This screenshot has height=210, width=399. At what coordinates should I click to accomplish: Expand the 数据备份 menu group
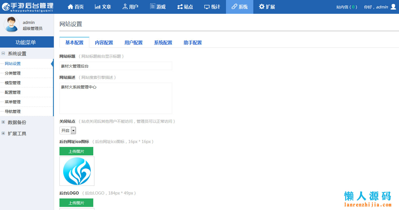tap(3, 122)
